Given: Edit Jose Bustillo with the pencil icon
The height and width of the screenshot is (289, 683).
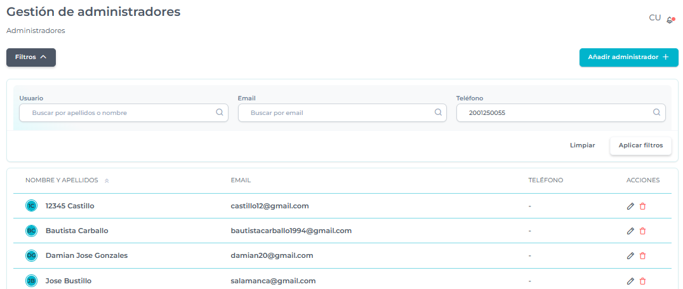Looking at the screenshot, I should point(630,281).
